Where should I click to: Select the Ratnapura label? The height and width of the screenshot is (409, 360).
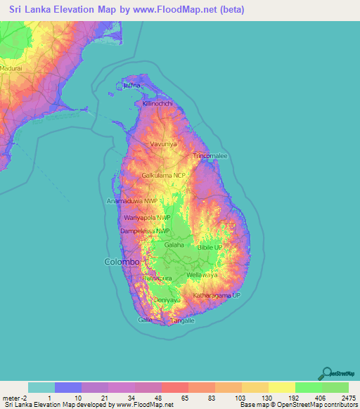click(157, 278)
